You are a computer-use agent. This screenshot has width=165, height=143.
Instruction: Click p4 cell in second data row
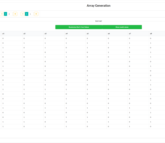(75, 43)
